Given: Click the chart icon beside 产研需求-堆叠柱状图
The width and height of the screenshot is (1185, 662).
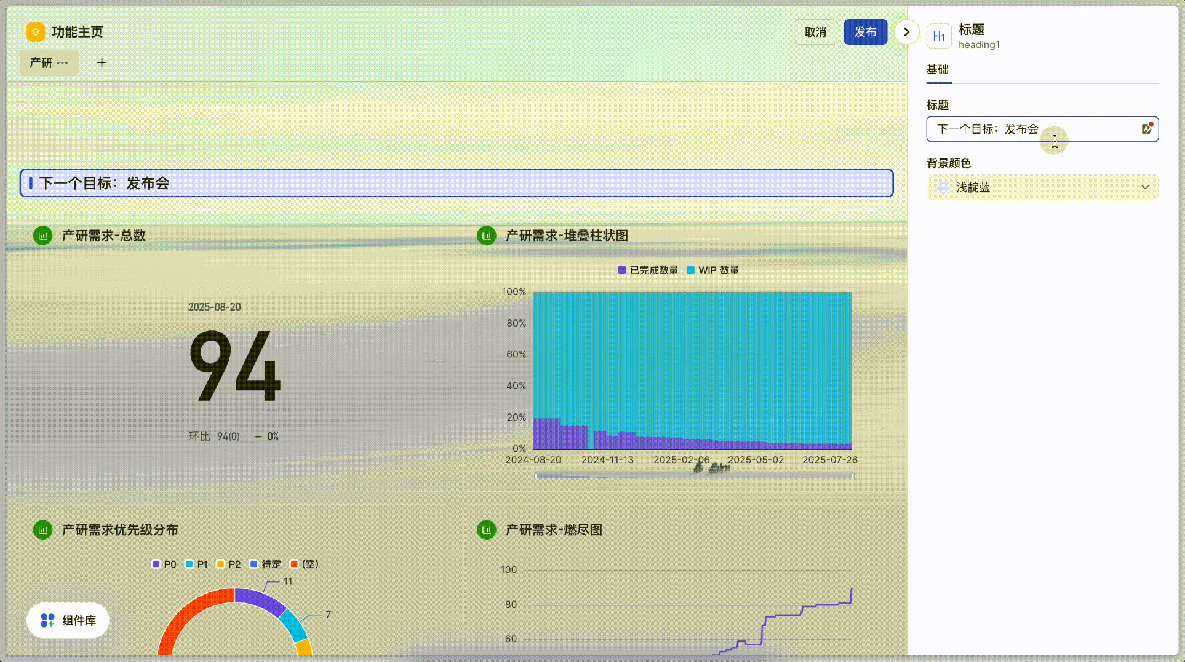Looking at the screenshot, I should (x=487, y=236).
